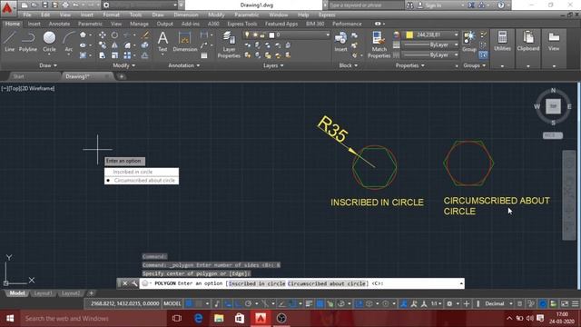Switch to the Start file tab

click(18, 76)
